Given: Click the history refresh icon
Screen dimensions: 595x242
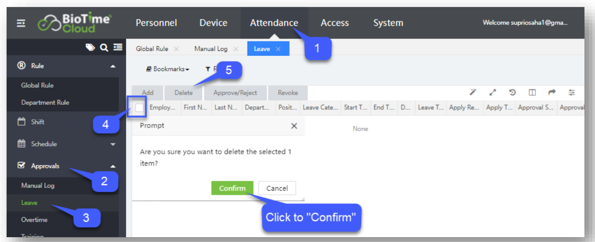Looking at the screenshot, I should [512, 93].
